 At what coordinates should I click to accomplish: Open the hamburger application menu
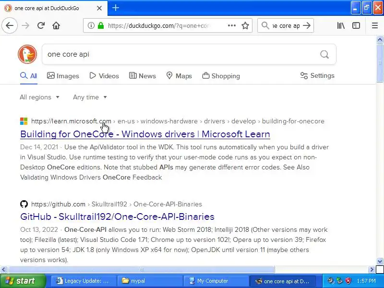pyautogui.click(x=375, y=25)
